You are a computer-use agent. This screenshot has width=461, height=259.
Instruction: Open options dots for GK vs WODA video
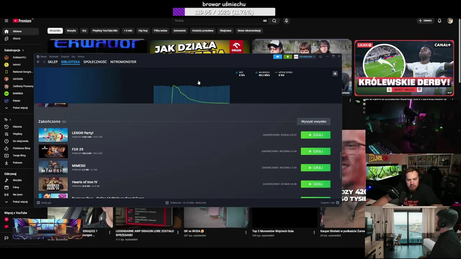coord(246,232)
